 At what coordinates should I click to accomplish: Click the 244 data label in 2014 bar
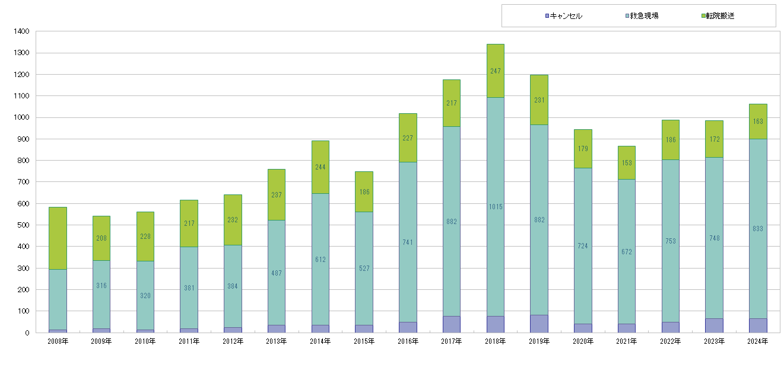(320, 167)
